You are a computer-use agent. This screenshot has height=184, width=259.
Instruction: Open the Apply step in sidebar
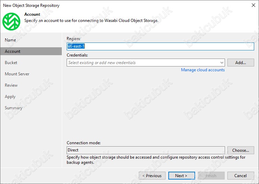10,97
